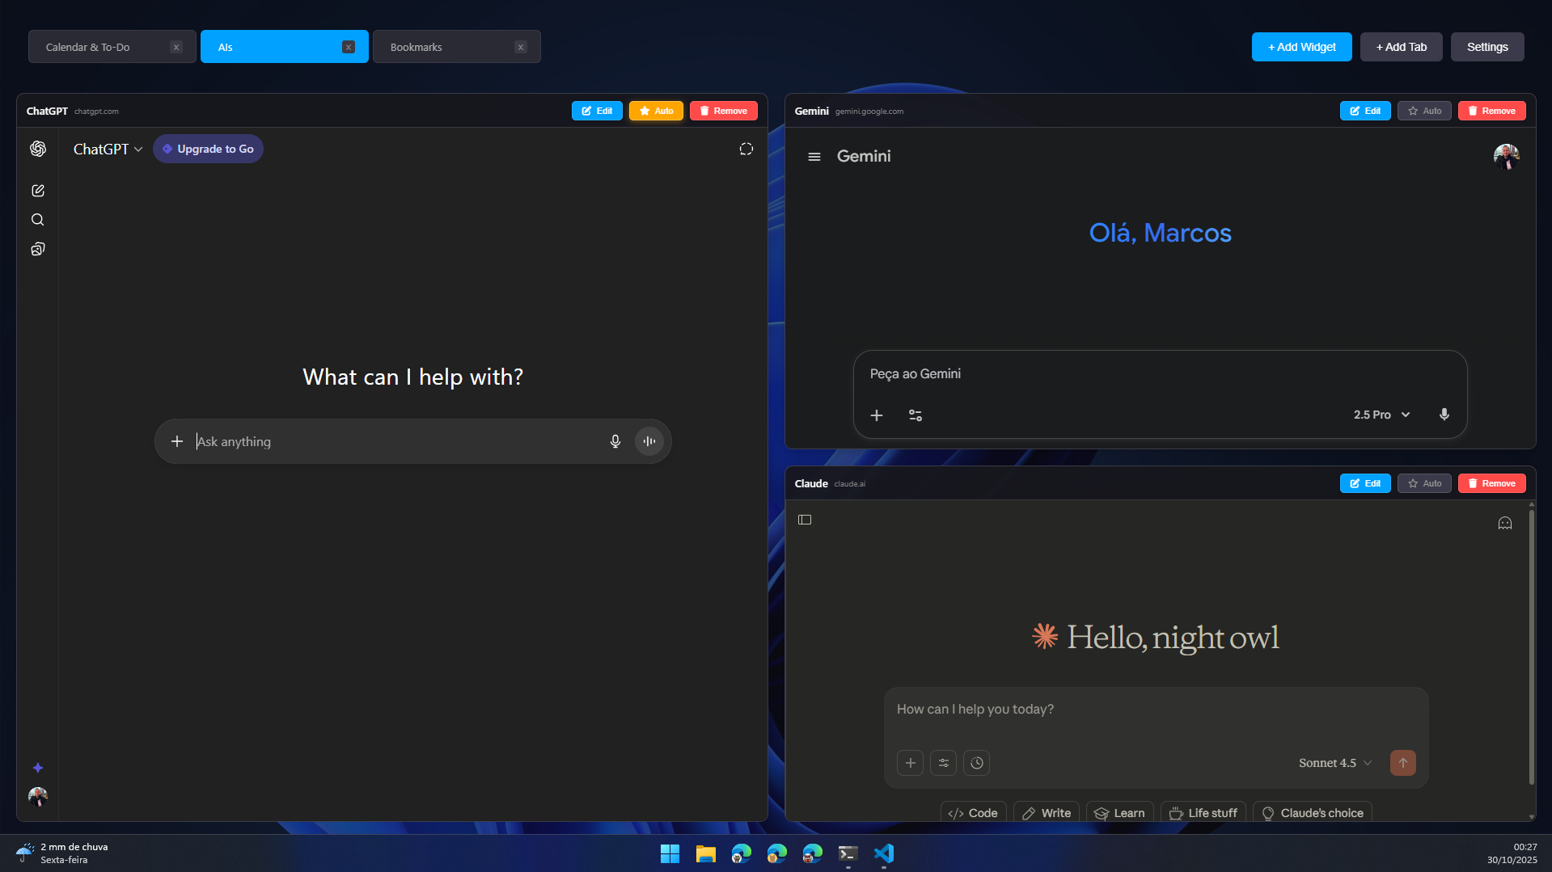Open Claude search and tools settings
1552x872 pixels.
tap(944, 763)
